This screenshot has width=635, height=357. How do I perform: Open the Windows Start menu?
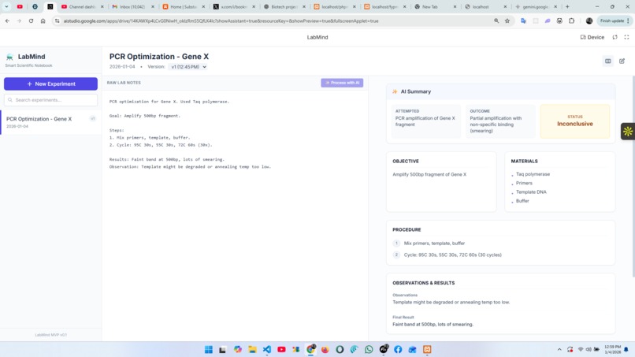pyautogui.click(x=209, y=349)
